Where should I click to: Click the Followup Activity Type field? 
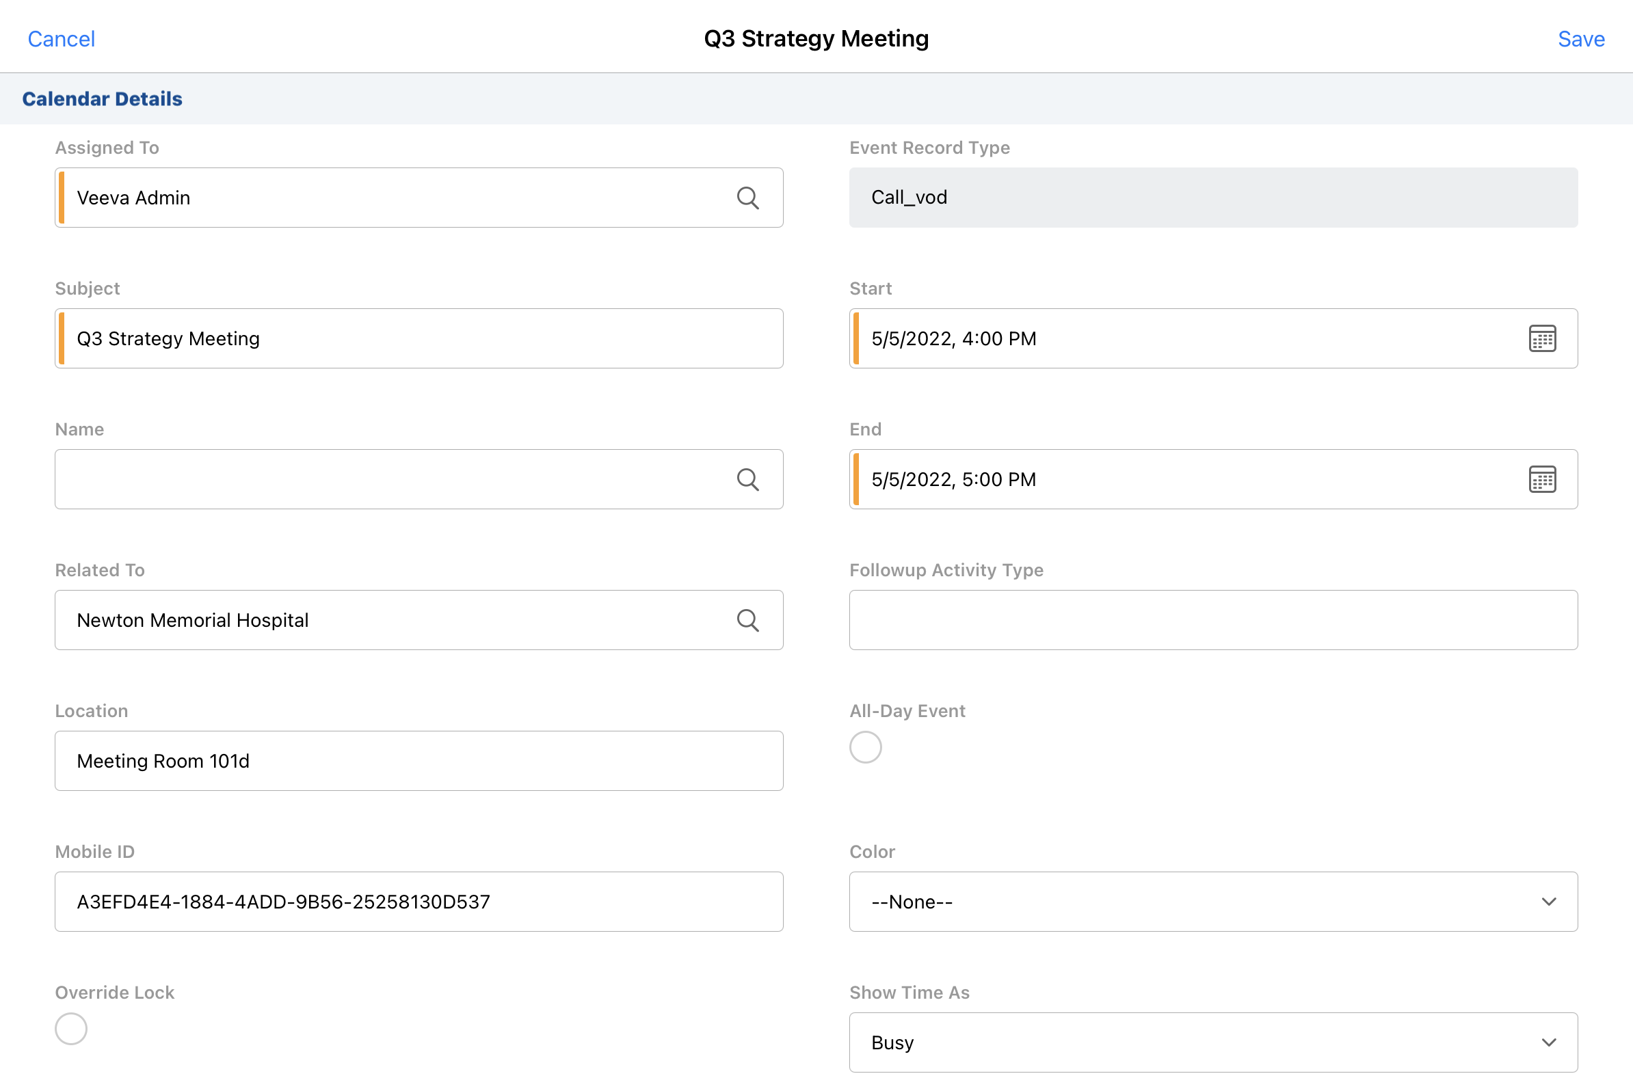[1212, 620]
